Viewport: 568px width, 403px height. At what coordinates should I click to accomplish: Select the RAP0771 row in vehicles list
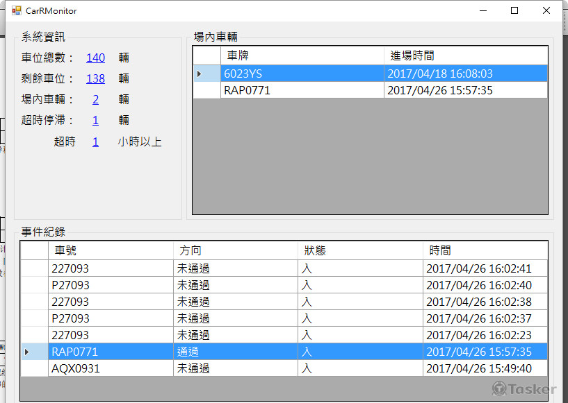[x=302, y=90]
